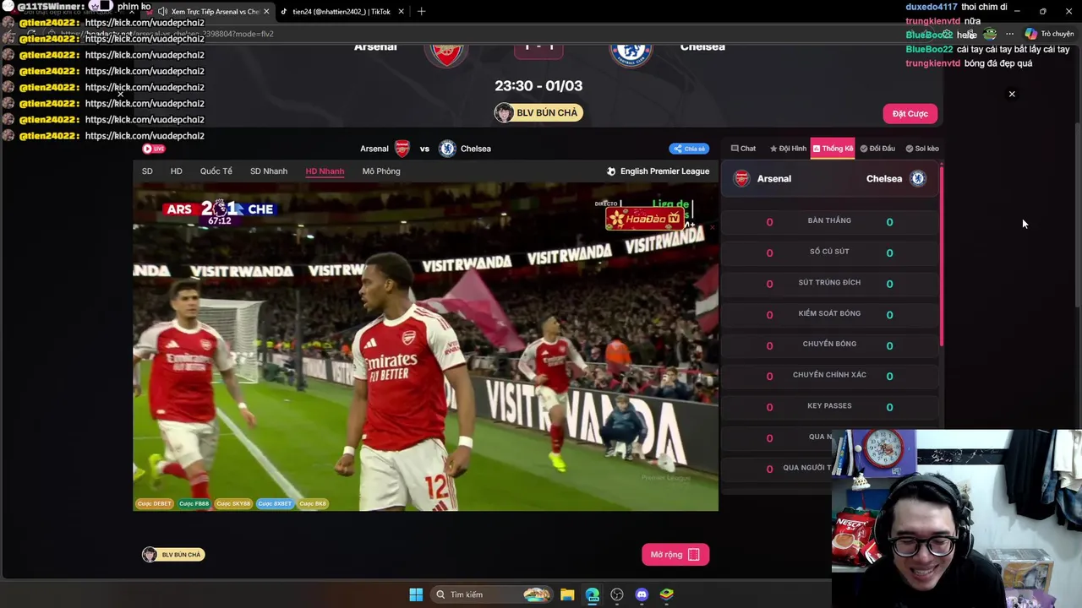Click the SÚT TRÚNG ĐÍCH stat row
This screenshot has height=608, width=1082.
pos(829,284)
